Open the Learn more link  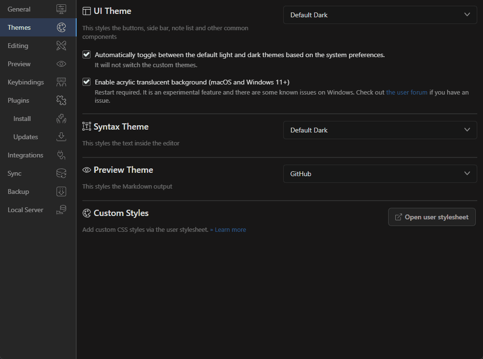[x=230, y=230]
